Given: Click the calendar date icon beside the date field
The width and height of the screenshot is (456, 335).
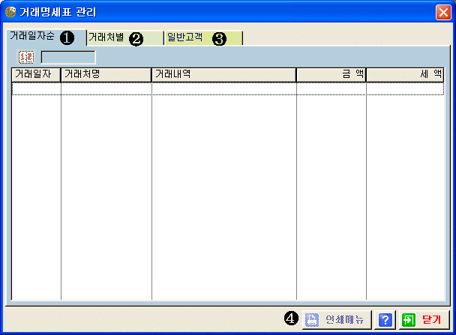Looking at the screenshot, I should coord(25,56).
